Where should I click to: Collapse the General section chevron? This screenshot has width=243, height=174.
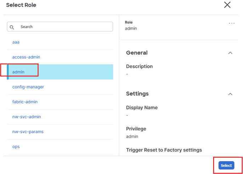point(230,53)
